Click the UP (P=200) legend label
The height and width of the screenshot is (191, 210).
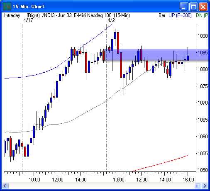(x=180, y=15)
